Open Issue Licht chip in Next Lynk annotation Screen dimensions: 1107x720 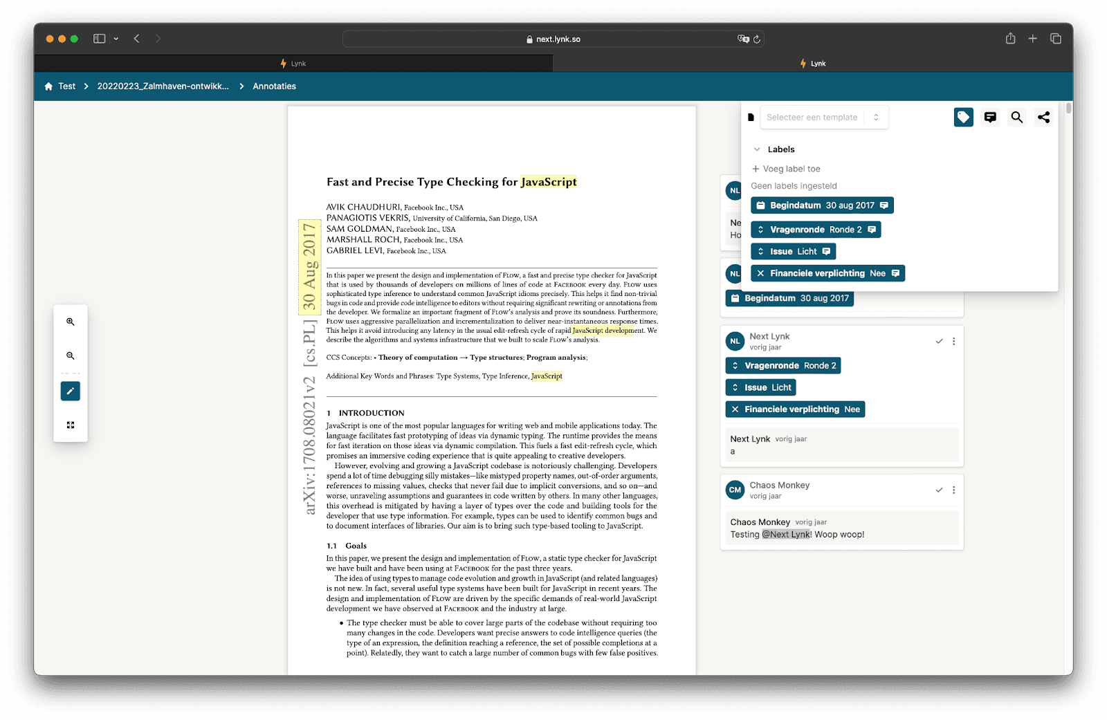point(761,387)
